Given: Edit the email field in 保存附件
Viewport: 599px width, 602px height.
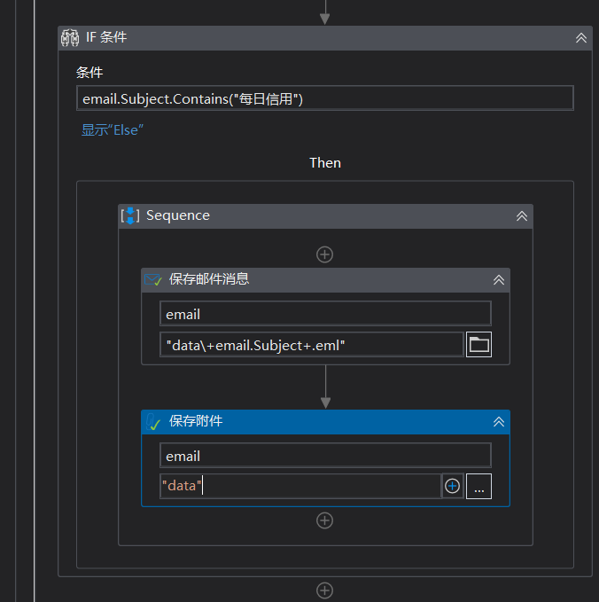Looking at the screenshot, I should 325,456.
